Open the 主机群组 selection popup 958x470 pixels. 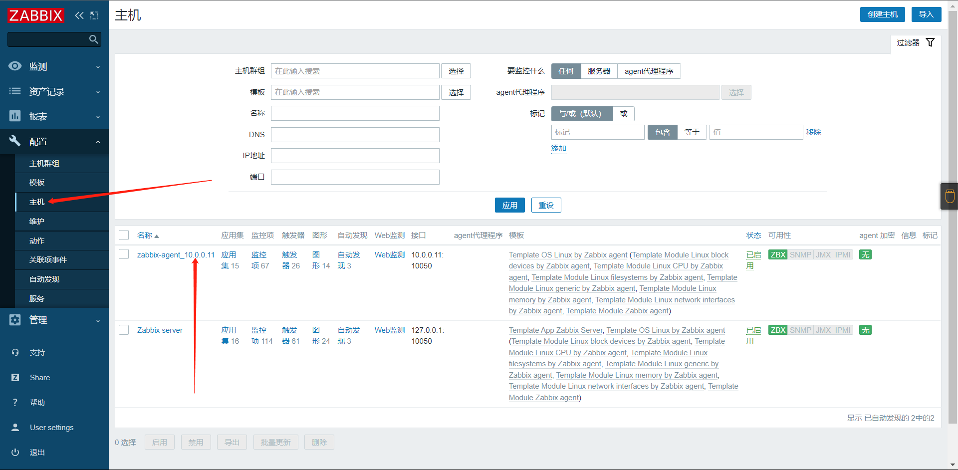pos(456,71)
